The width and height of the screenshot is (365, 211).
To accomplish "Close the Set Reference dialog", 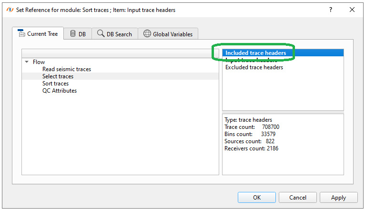I will (x=352, y=10).
